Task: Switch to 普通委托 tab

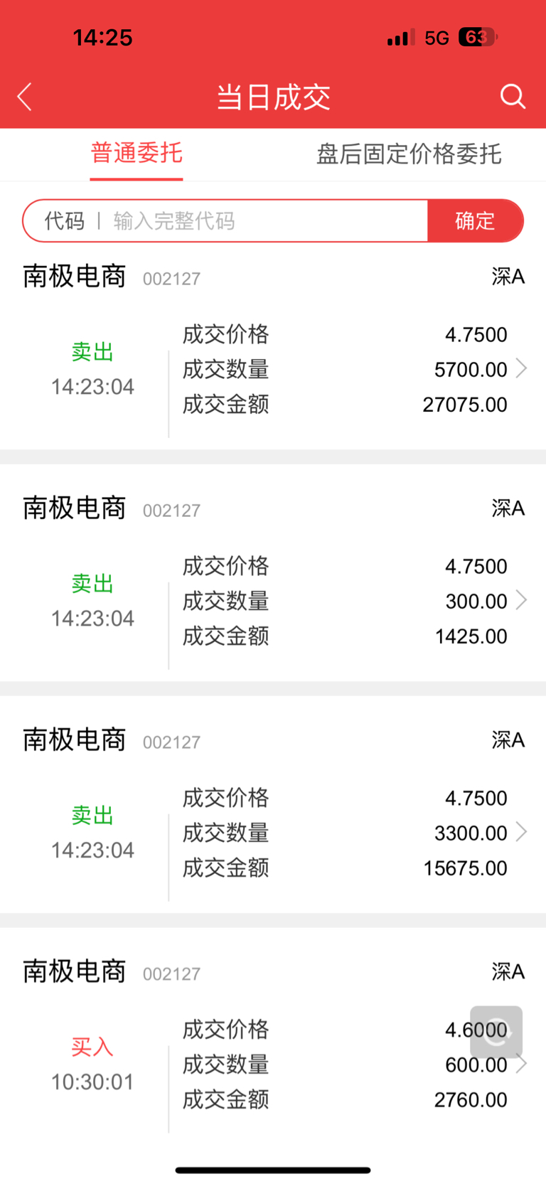Action: (x=136, y=153)
